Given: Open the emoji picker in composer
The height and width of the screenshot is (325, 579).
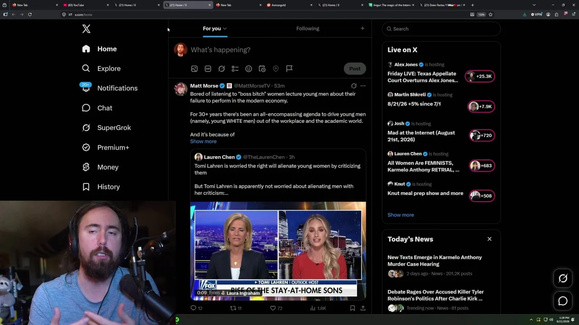Looking at the screenshot, I should [248, 69].
